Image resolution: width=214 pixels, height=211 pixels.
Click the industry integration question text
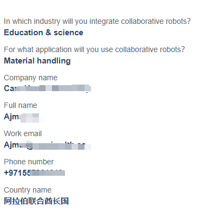coord(97,22)
